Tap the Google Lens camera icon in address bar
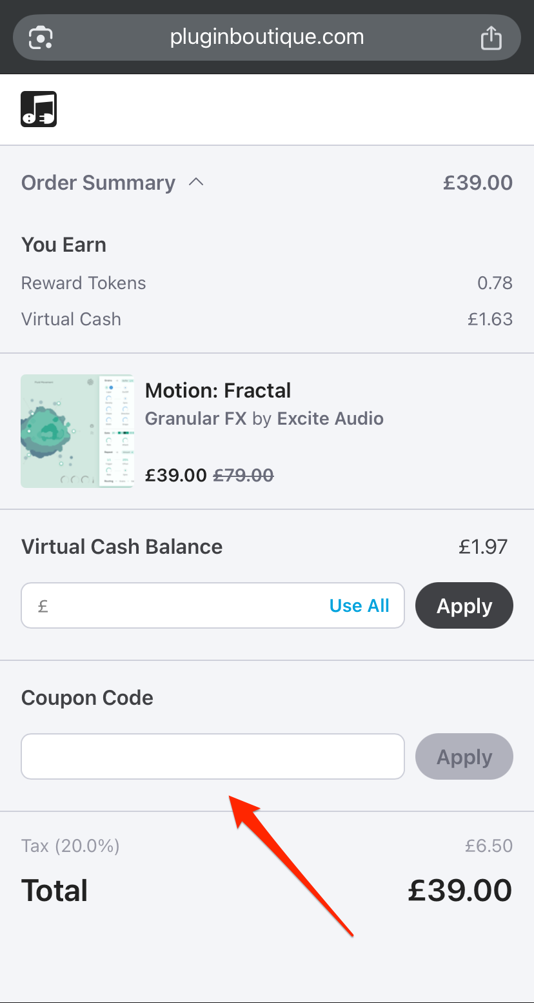The image size is (534, 1003). [x=41, y=37]
